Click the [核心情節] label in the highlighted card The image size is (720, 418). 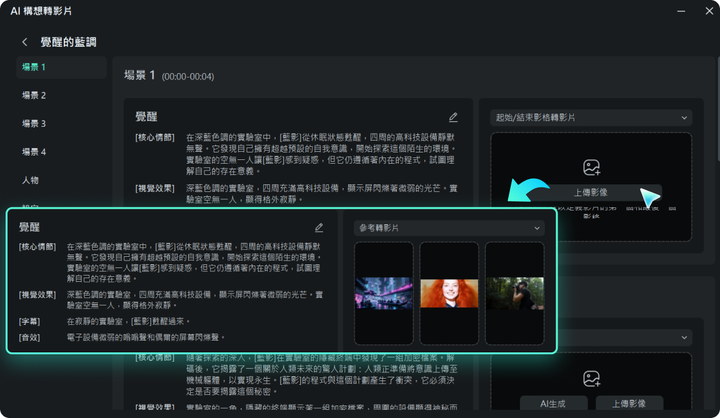[37, 247]
